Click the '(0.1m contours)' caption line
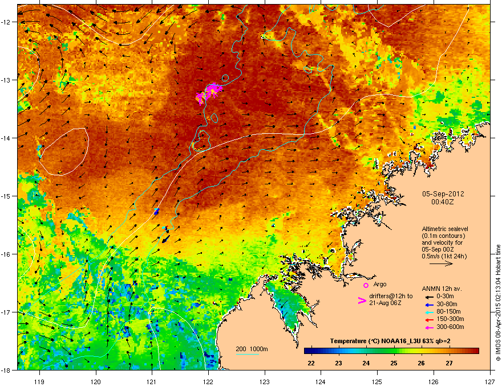 [x=443, y=236]
